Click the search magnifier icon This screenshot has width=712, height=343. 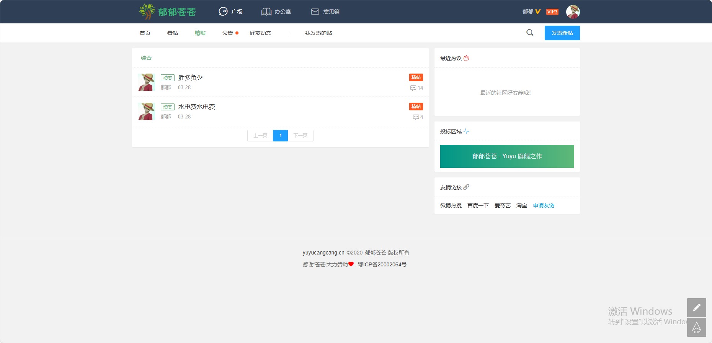(x=530, y=33)
